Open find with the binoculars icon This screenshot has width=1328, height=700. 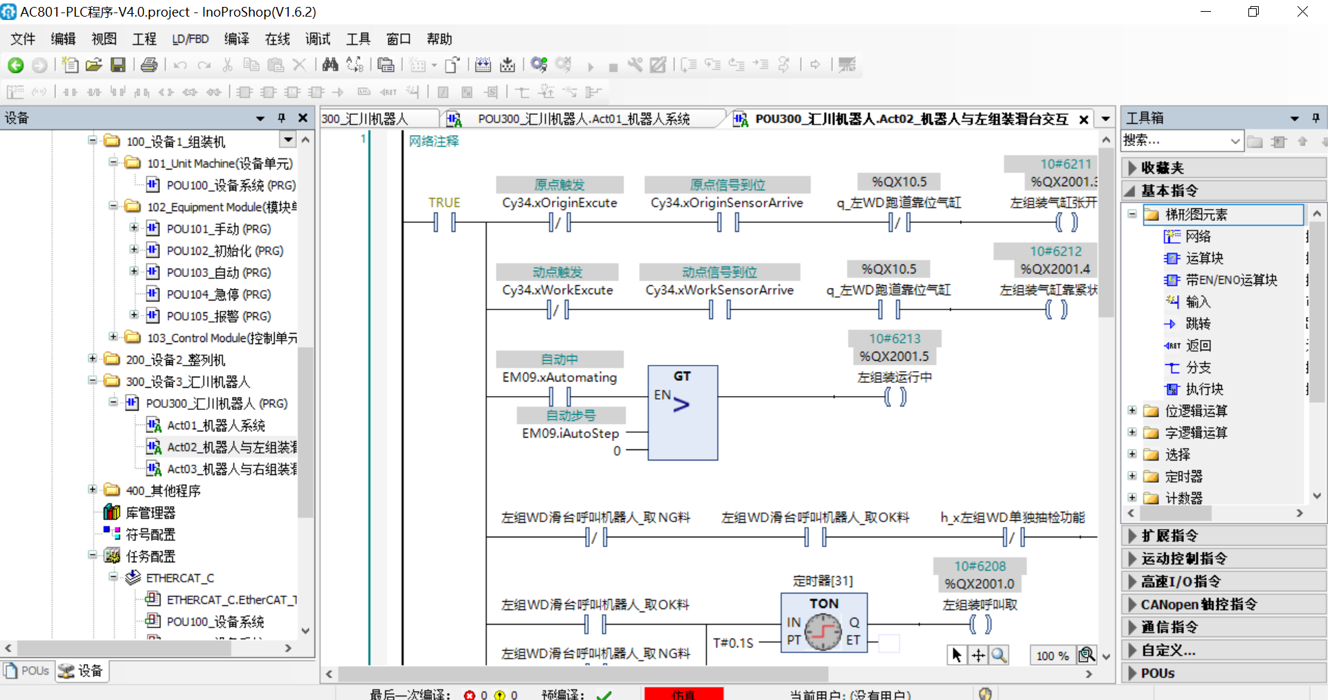(330, 65)
